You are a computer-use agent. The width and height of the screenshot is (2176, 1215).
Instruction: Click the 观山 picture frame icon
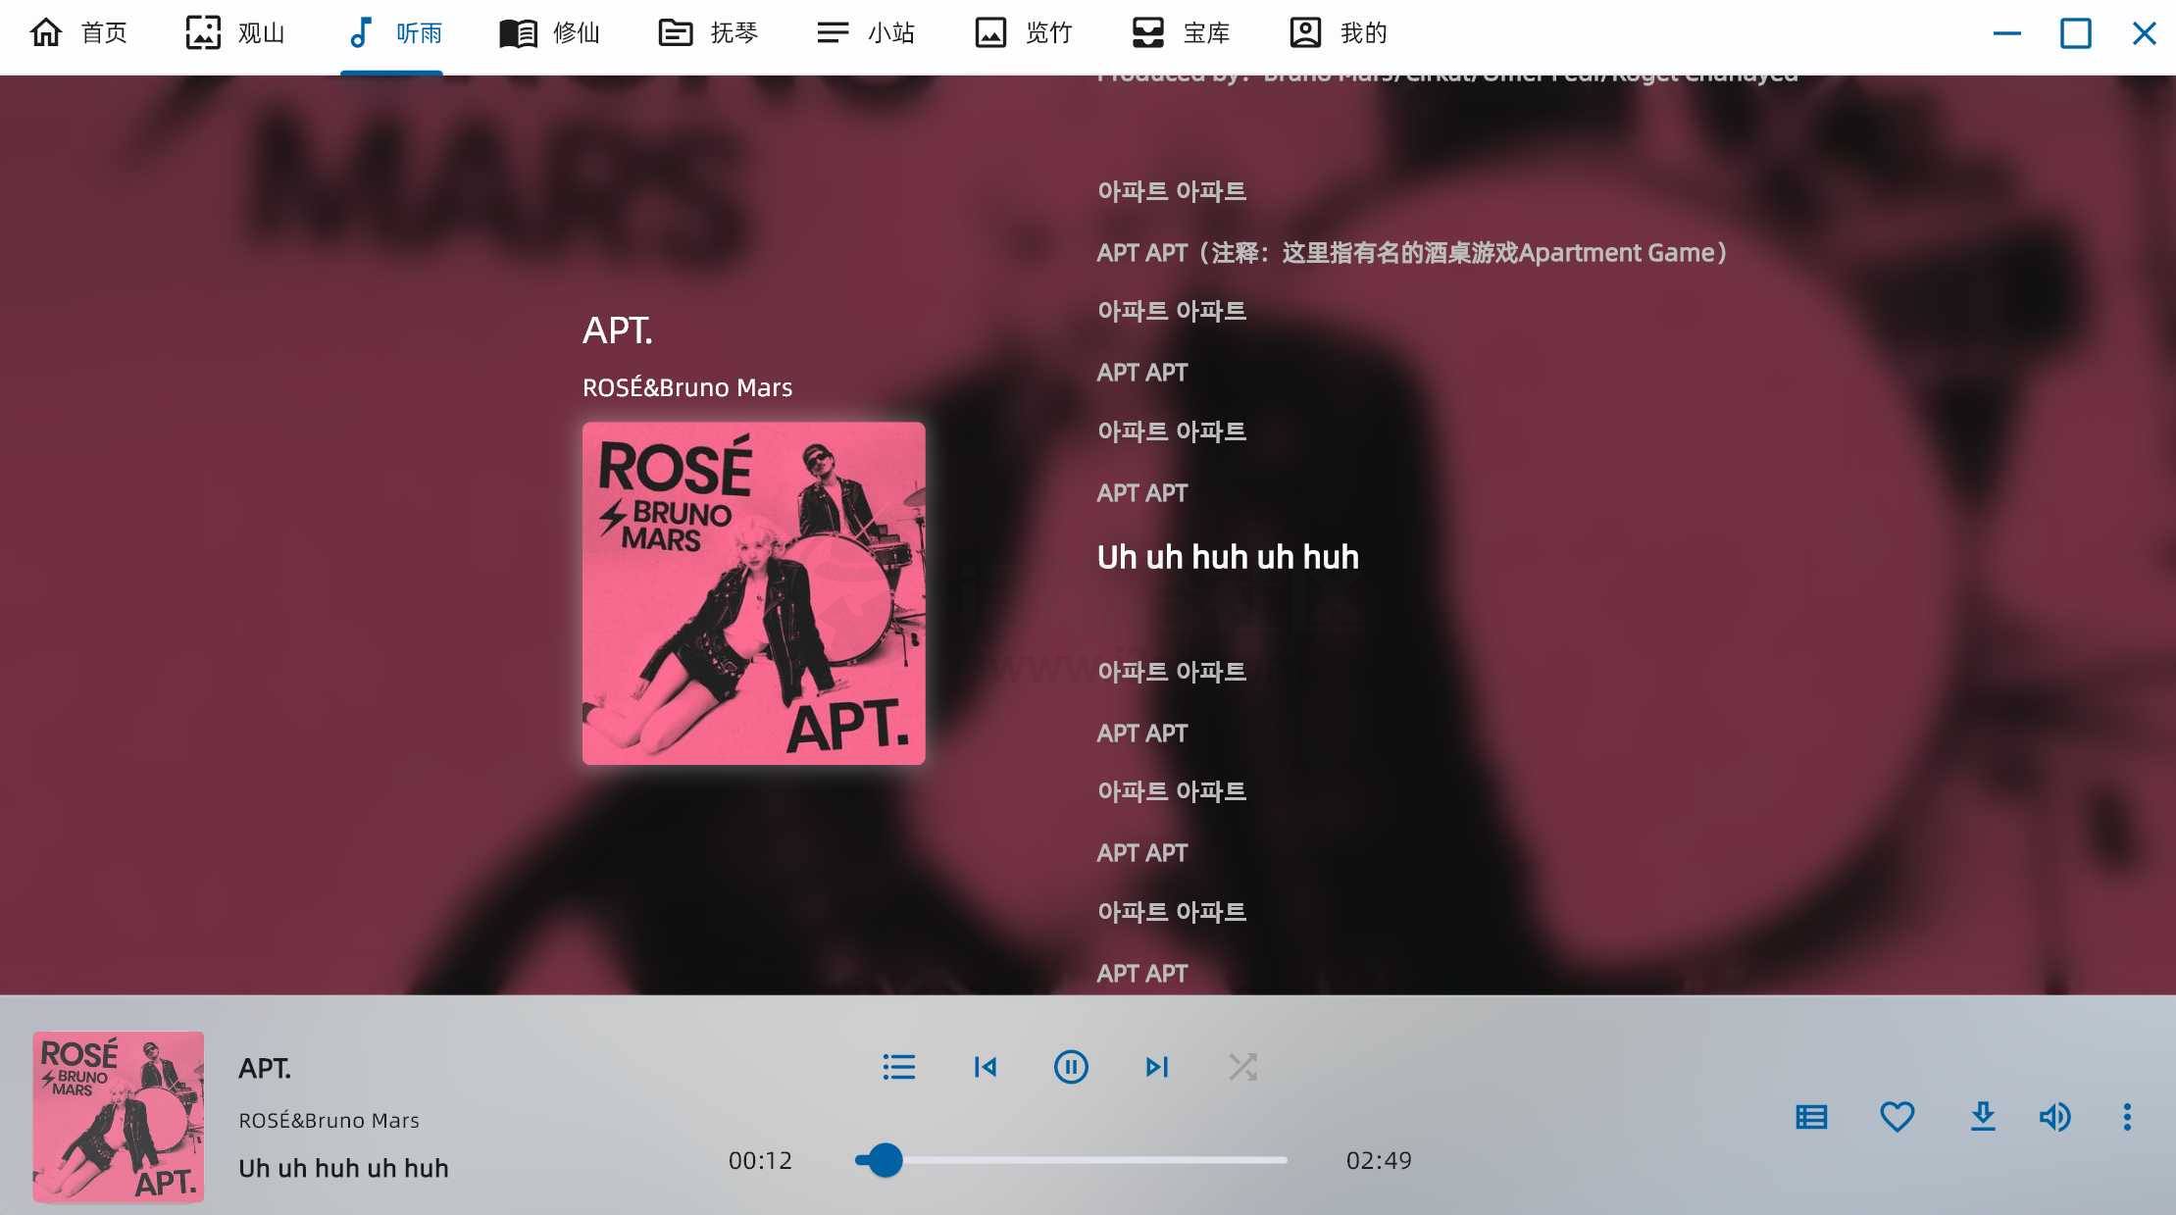(203, 33)
